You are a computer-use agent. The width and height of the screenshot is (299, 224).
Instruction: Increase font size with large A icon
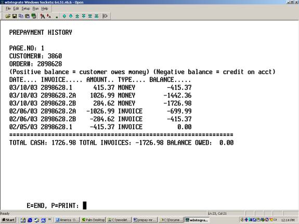(x=42, y=16)
